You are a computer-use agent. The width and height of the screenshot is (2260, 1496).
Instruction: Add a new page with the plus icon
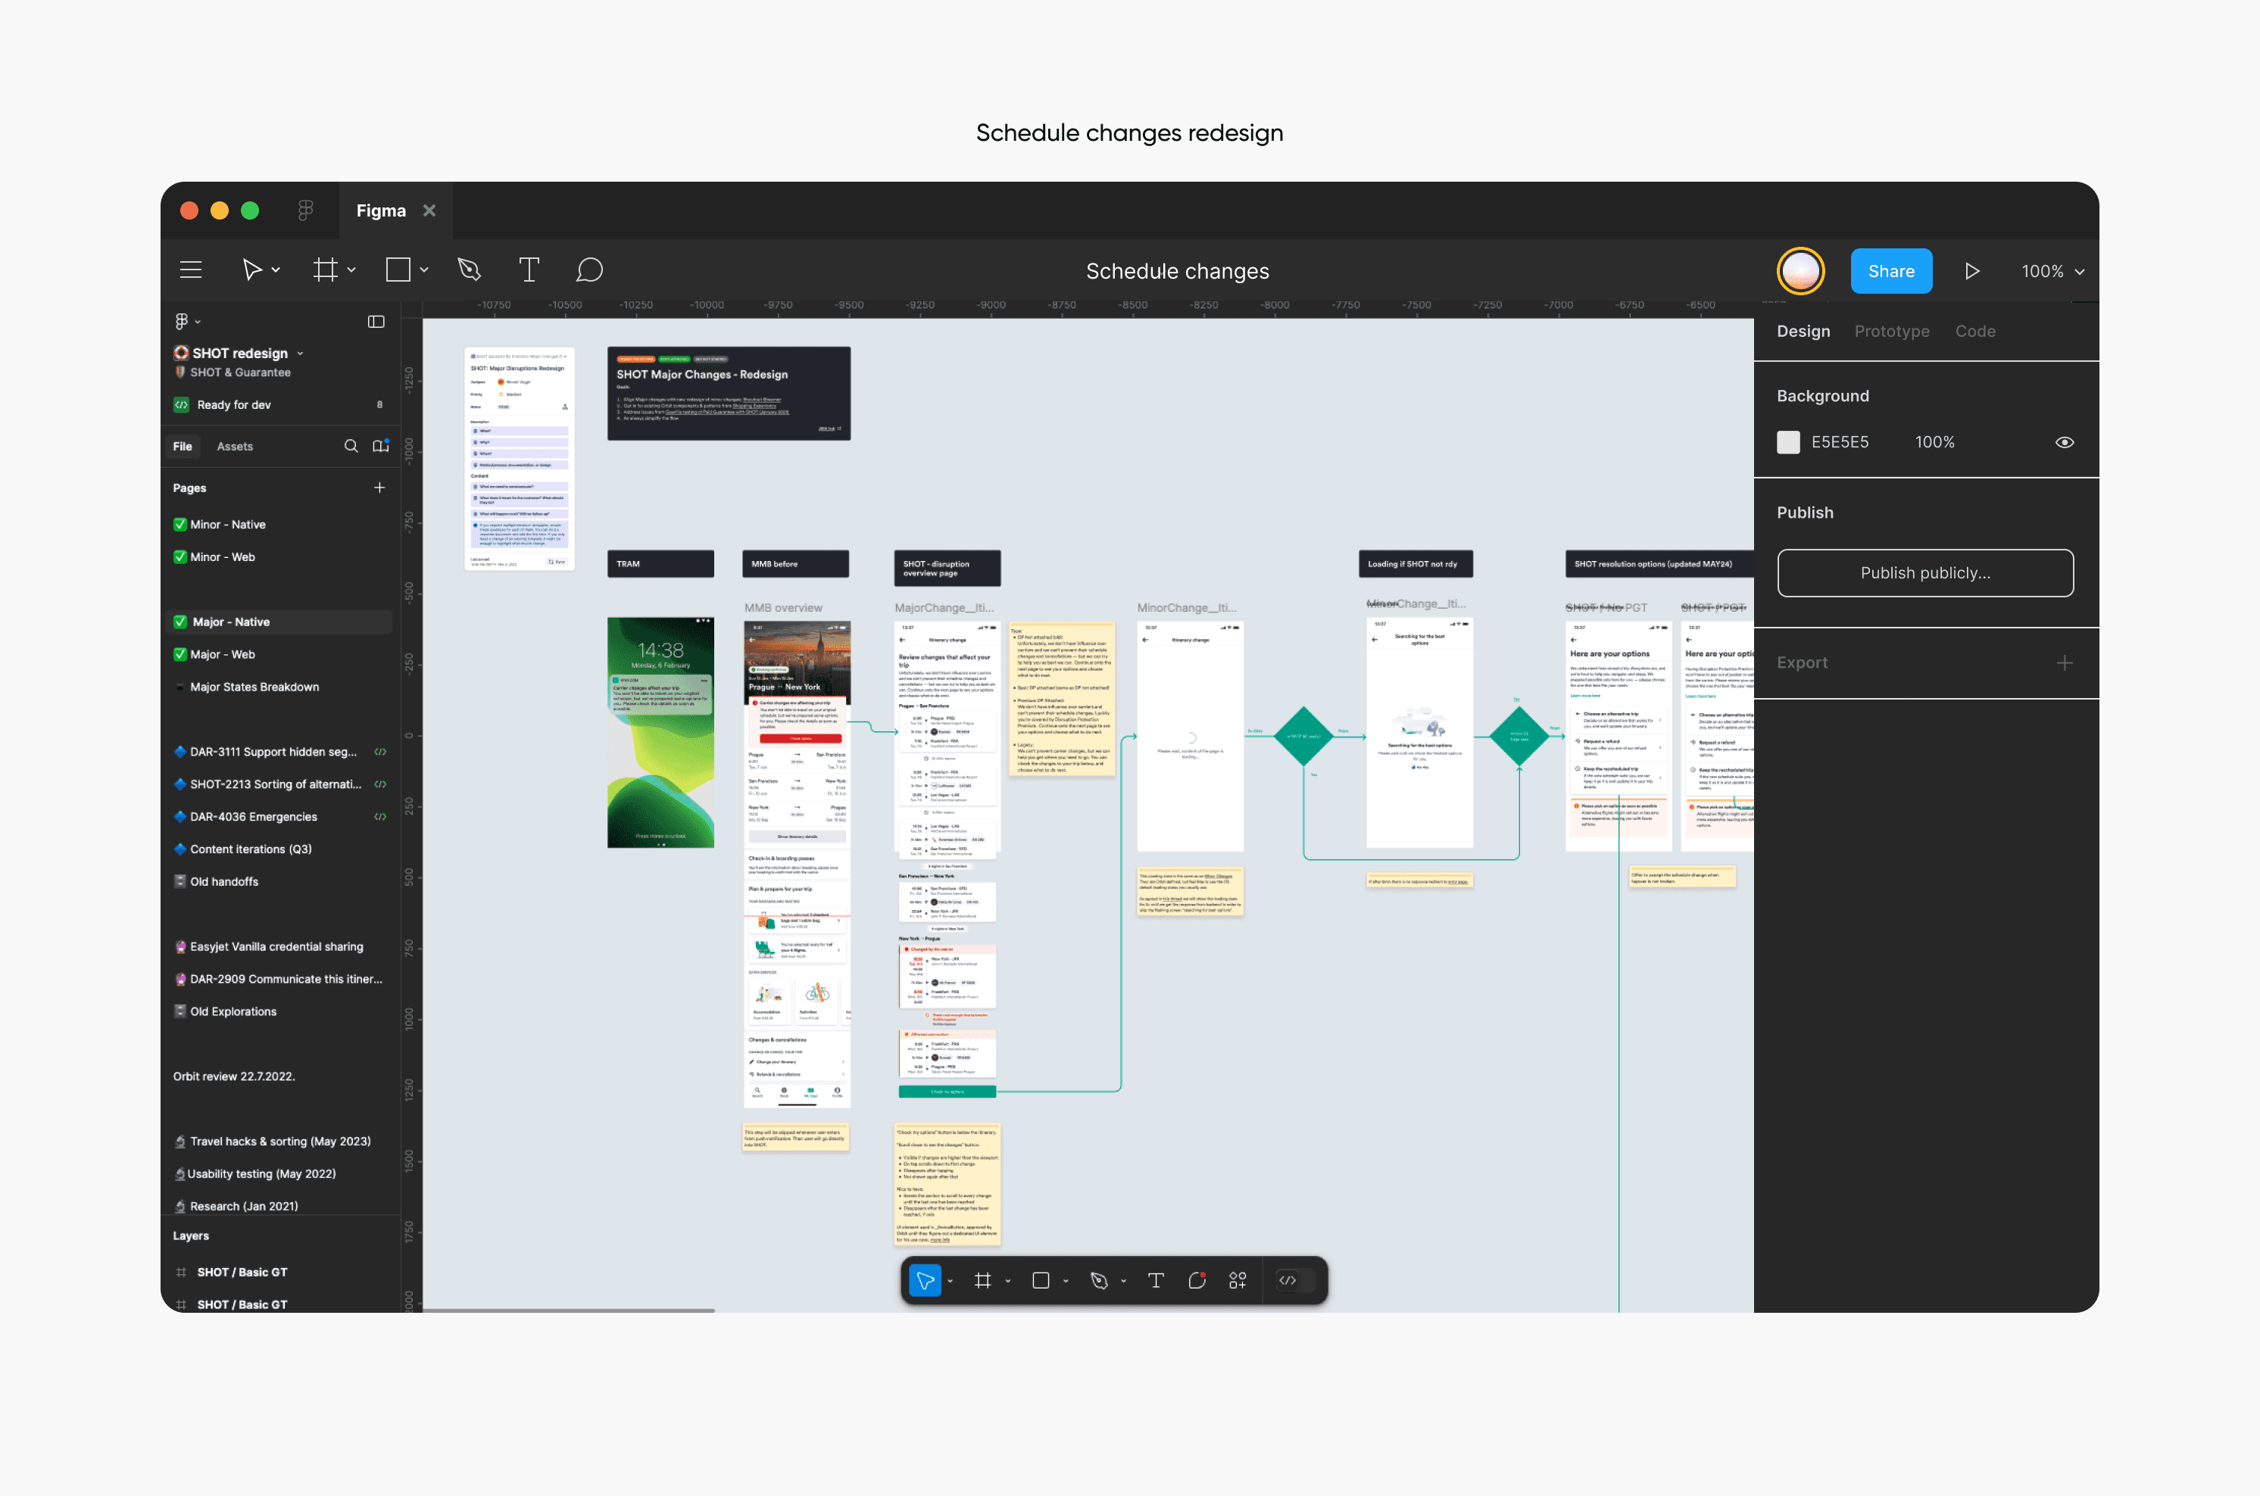point(379,488)
